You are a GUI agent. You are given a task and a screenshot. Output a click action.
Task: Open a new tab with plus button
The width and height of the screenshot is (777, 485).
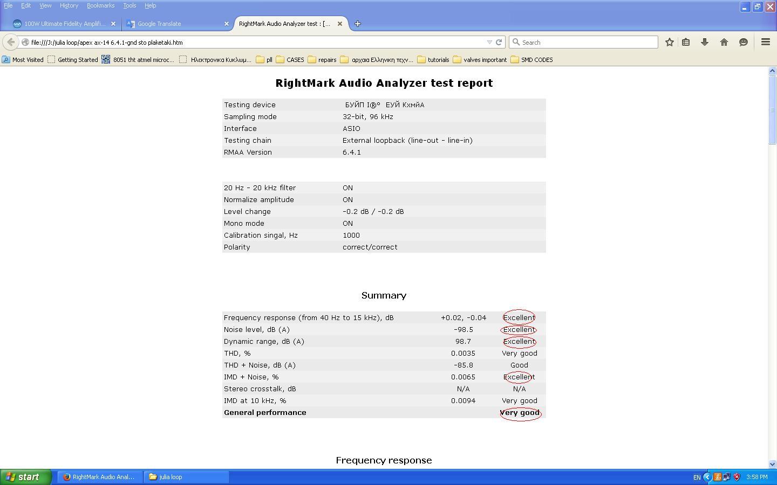pos(357,24)
